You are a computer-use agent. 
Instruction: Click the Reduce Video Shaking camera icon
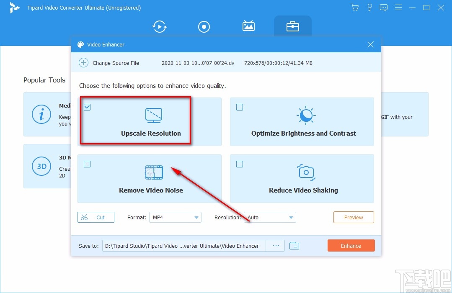(305, 172)
